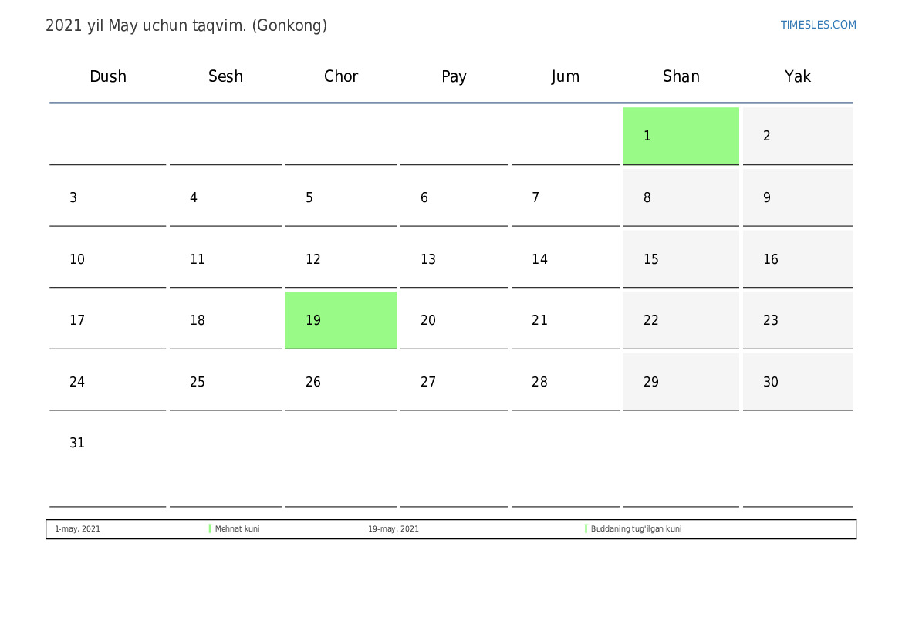Open the TIMESLES.COM link
This screenshot has width=902, height=638.
818,25
